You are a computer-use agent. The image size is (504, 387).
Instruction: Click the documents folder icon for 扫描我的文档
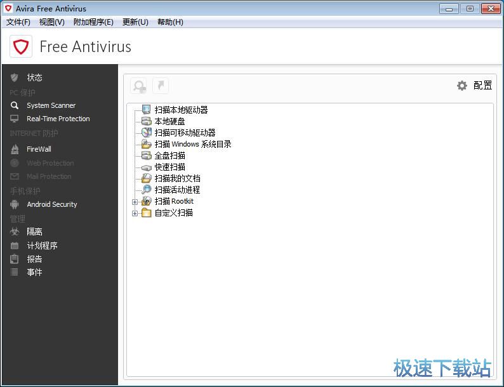[x=146, y=178]
